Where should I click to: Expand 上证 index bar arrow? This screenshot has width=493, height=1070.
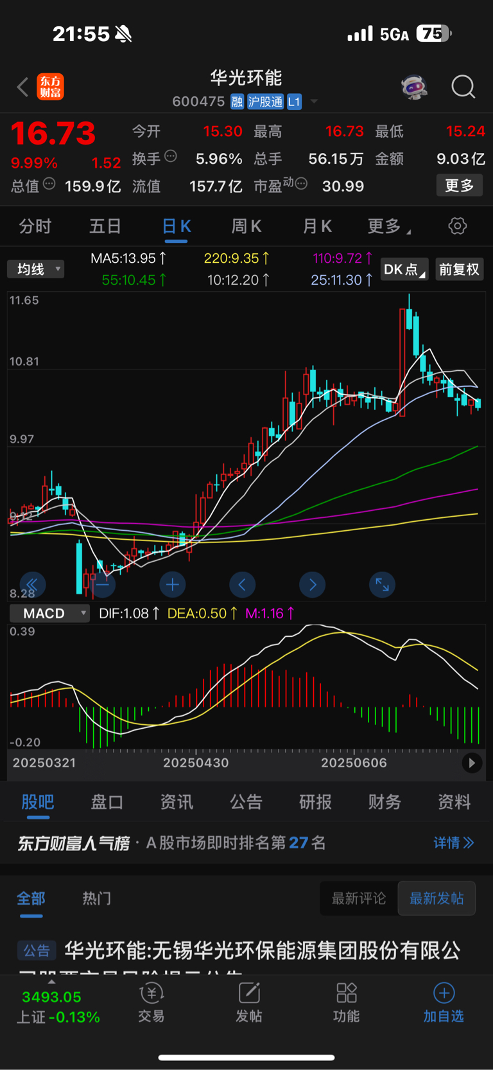(x=51, y=982)
